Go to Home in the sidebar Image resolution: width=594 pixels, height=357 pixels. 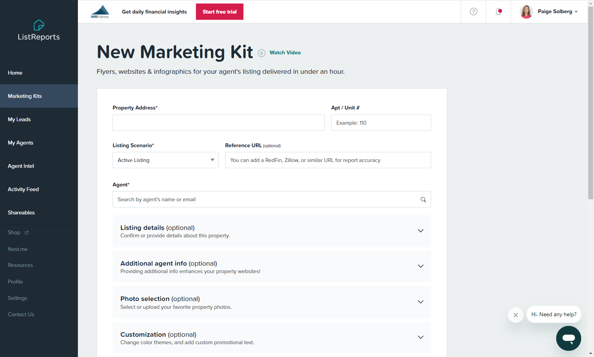[x=39, y=73]
